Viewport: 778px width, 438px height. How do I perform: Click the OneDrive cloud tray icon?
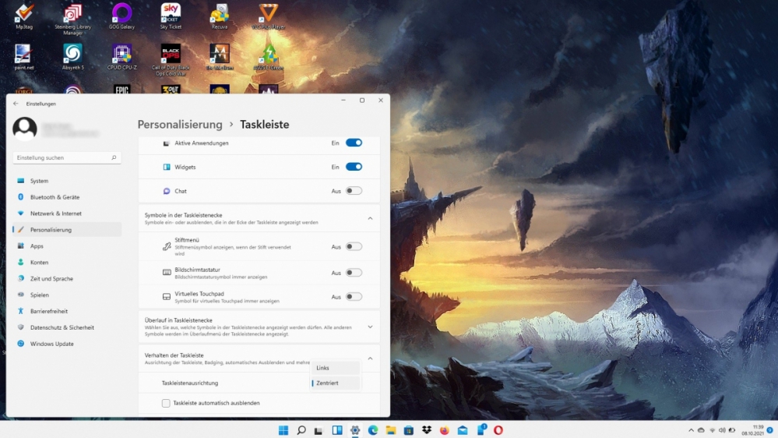coord(701,430)
